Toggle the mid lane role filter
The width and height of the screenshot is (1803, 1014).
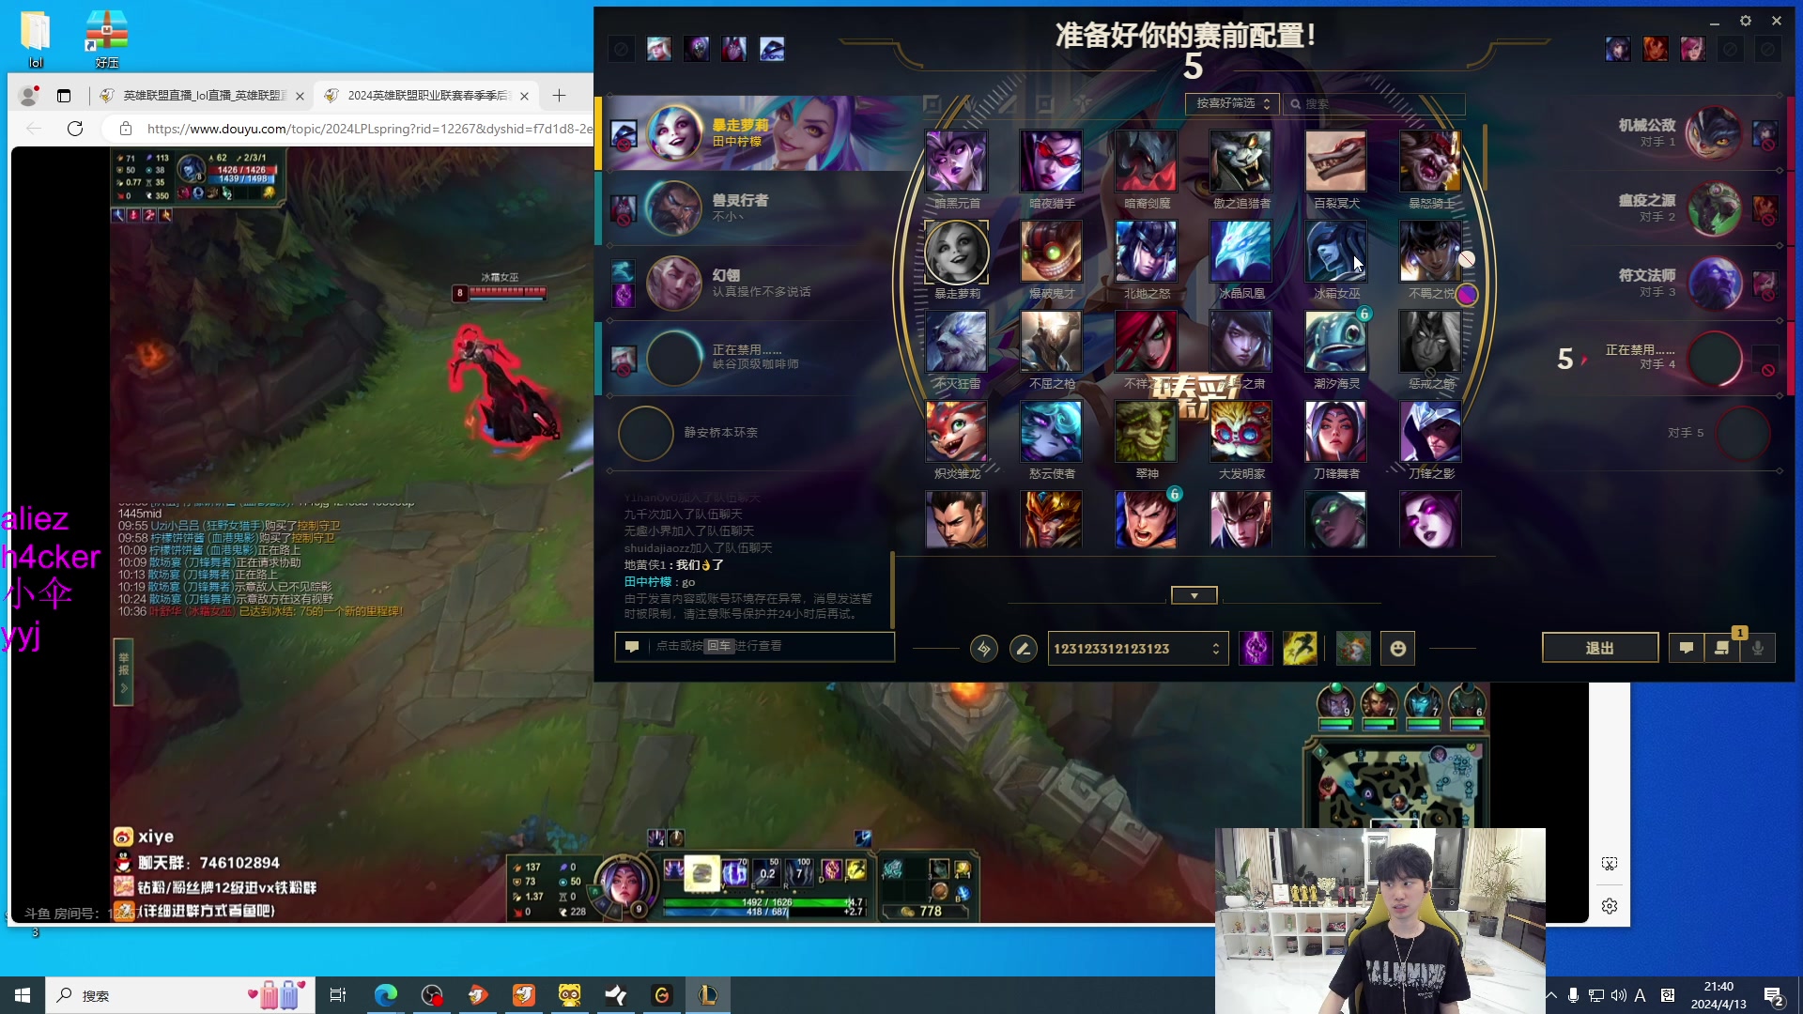point(1007,103)
